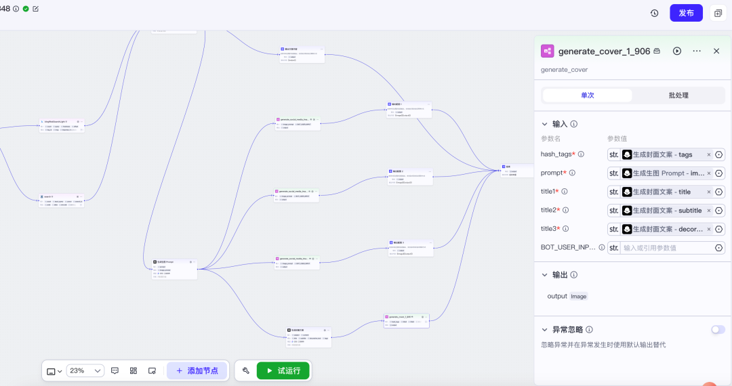Collapse the 输入 section
Viewport: 732px width, 386px height.
pos(544,124)
